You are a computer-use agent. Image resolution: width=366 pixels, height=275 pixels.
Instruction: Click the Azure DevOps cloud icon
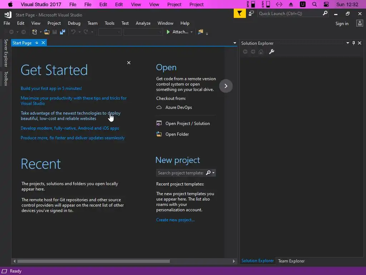(x=159, y=107)
